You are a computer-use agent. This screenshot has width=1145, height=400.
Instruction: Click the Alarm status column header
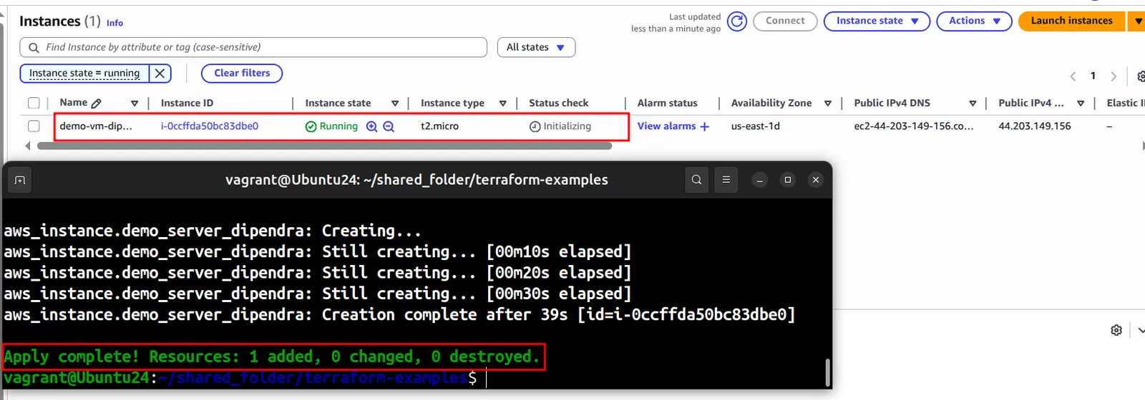[667, 104]
